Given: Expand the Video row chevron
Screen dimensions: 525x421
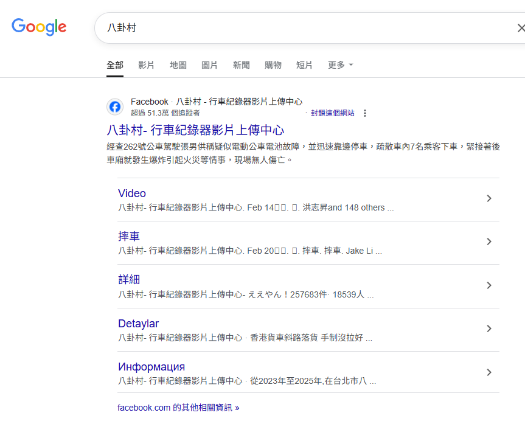Looking at the screenshot, I should [x=489, y=198].
